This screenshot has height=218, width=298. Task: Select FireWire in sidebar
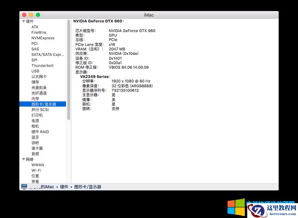pyautogui.click(x=39, y=32)
